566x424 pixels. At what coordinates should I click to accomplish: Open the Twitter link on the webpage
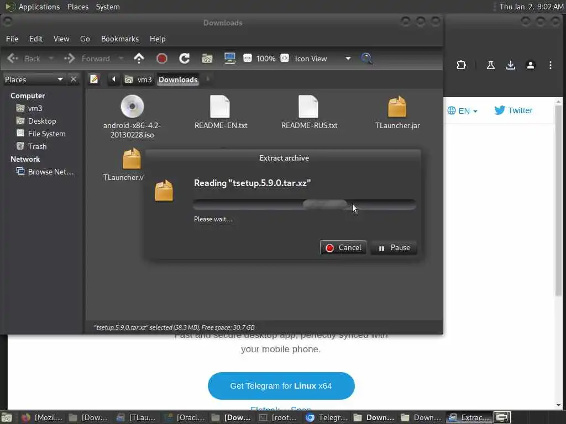click(513, 110)
